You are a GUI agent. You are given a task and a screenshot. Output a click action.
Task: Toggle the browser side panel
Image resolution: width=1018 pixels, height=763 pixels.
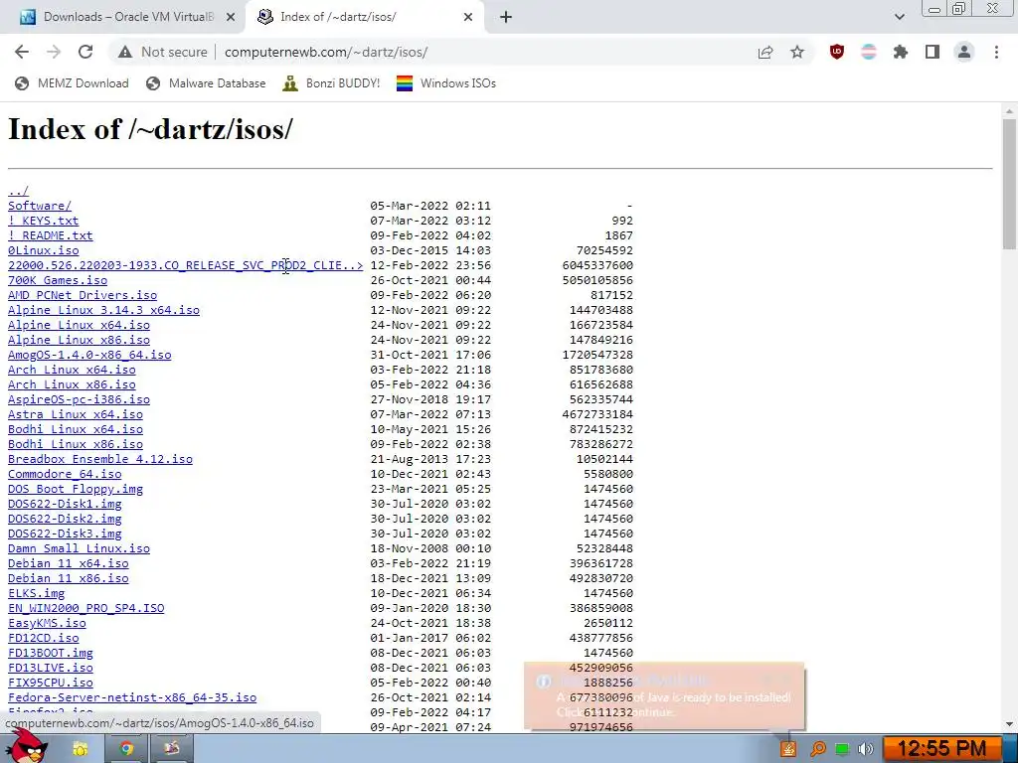click(933, 52)
